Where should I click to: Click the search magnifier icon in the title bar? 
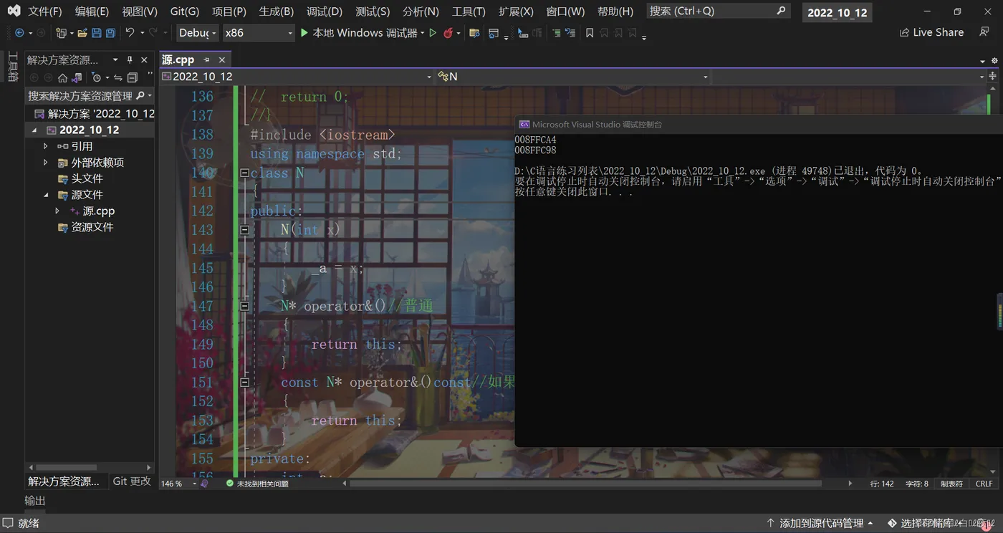(x=781, y=11)
